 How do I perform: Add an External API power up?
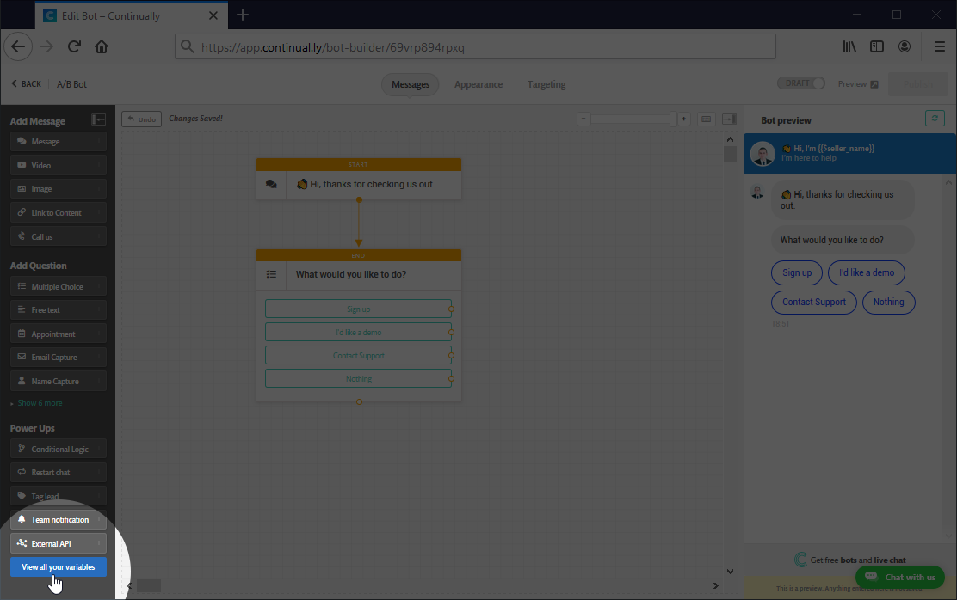[x=58, y=542]
